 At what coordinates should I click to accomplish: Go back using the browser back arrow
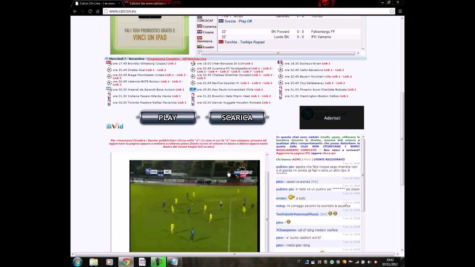coord(75,11)
